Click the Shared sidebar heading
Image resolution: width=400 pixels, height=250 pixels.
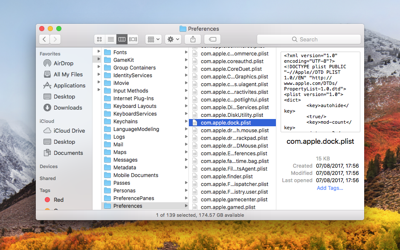[48, 178]
